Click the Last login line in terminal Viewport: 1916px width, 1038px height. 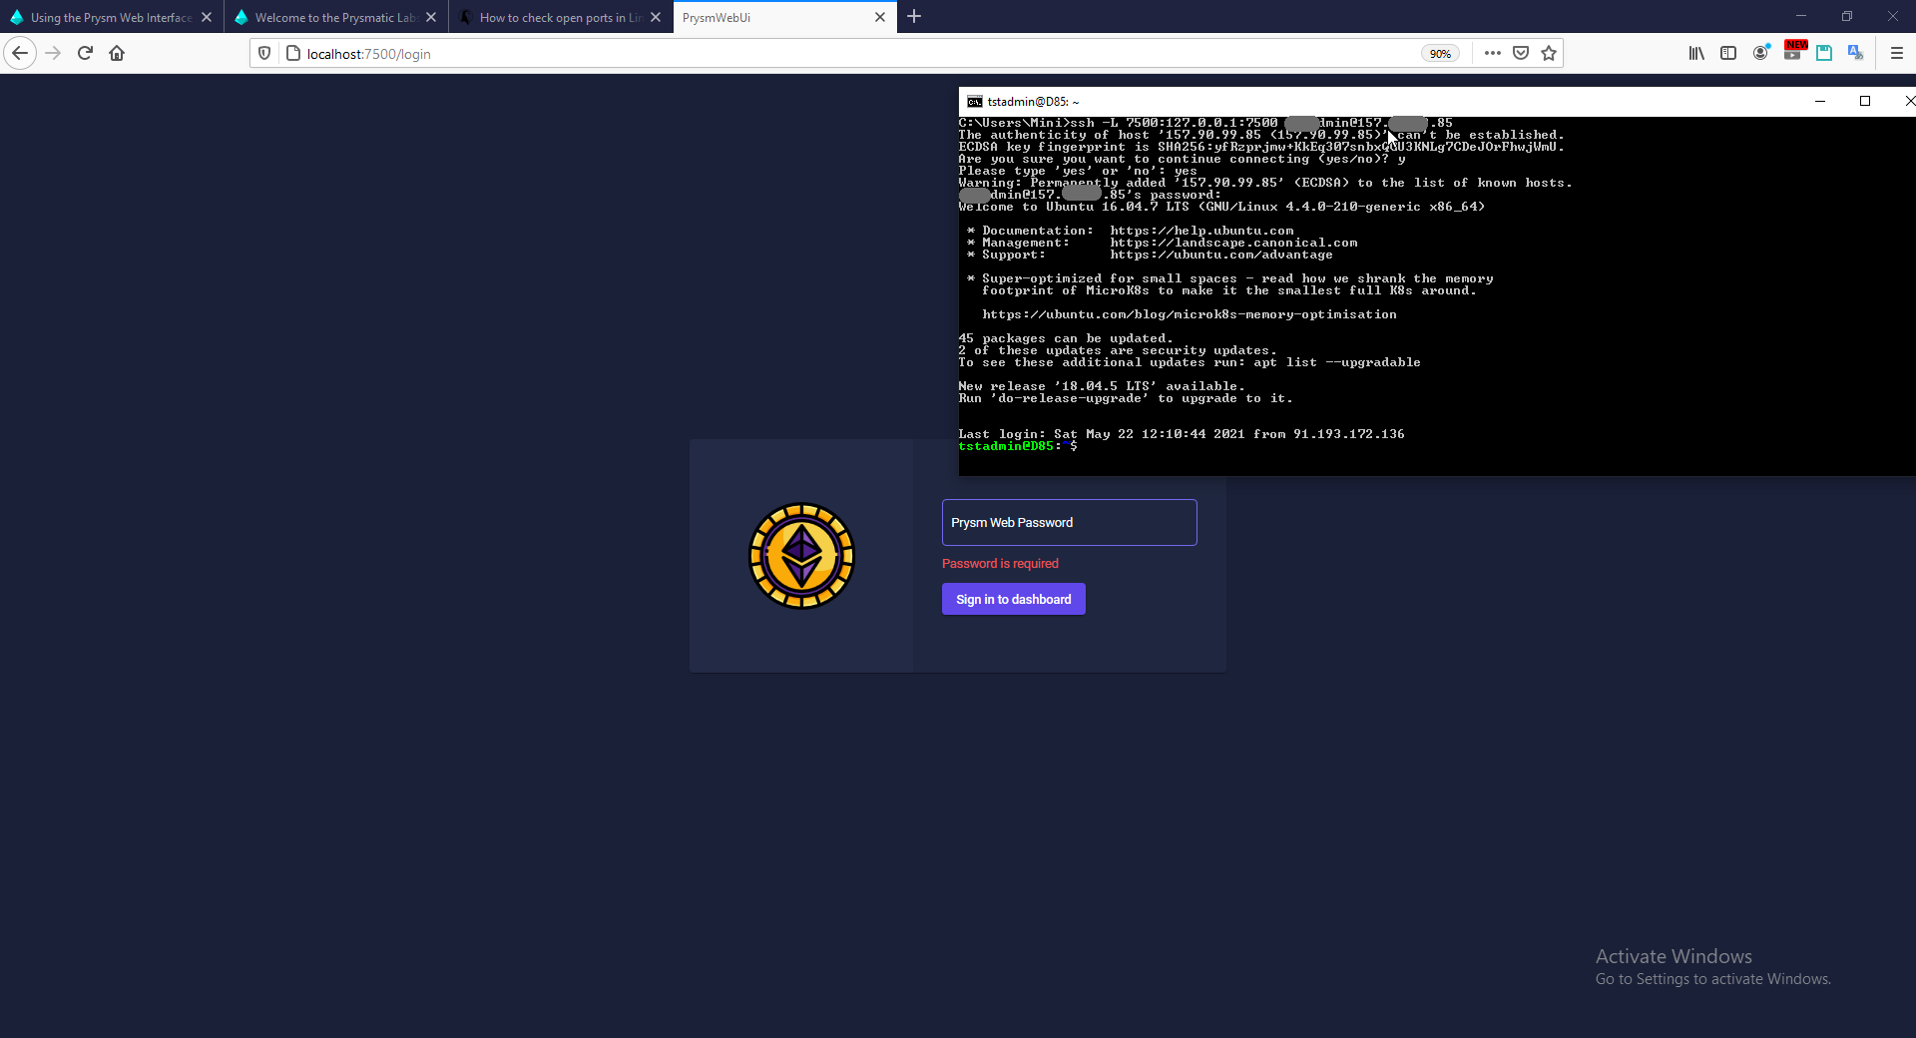pyautogui.click(x=1182, y=434)
